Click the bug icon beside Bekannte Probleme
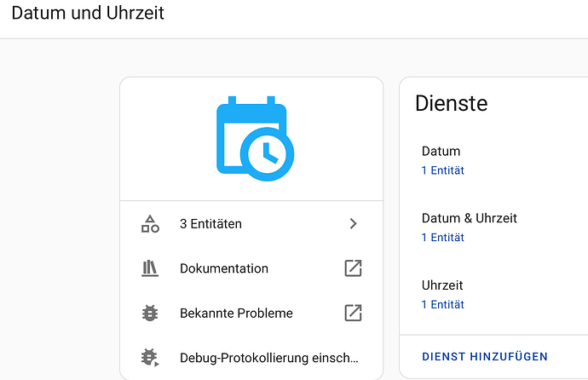 (x=150, y=313)
